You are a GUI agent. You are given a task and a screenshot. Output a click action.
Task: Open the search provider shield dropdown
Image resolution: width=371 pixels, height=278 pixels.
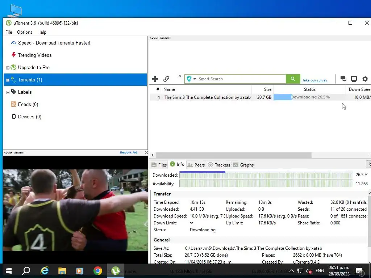191,79
